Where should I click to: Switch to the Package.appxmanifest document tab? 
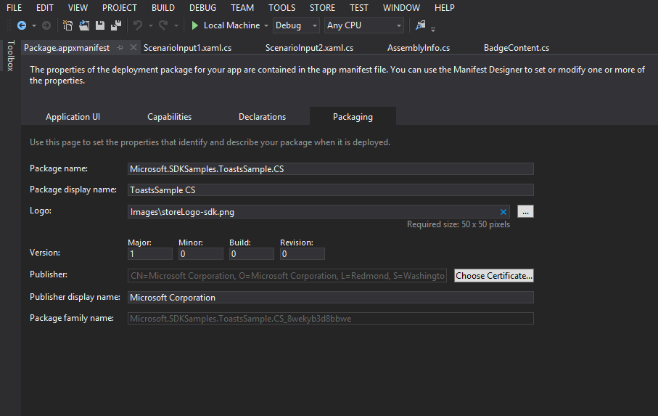[x=67, y=48]
